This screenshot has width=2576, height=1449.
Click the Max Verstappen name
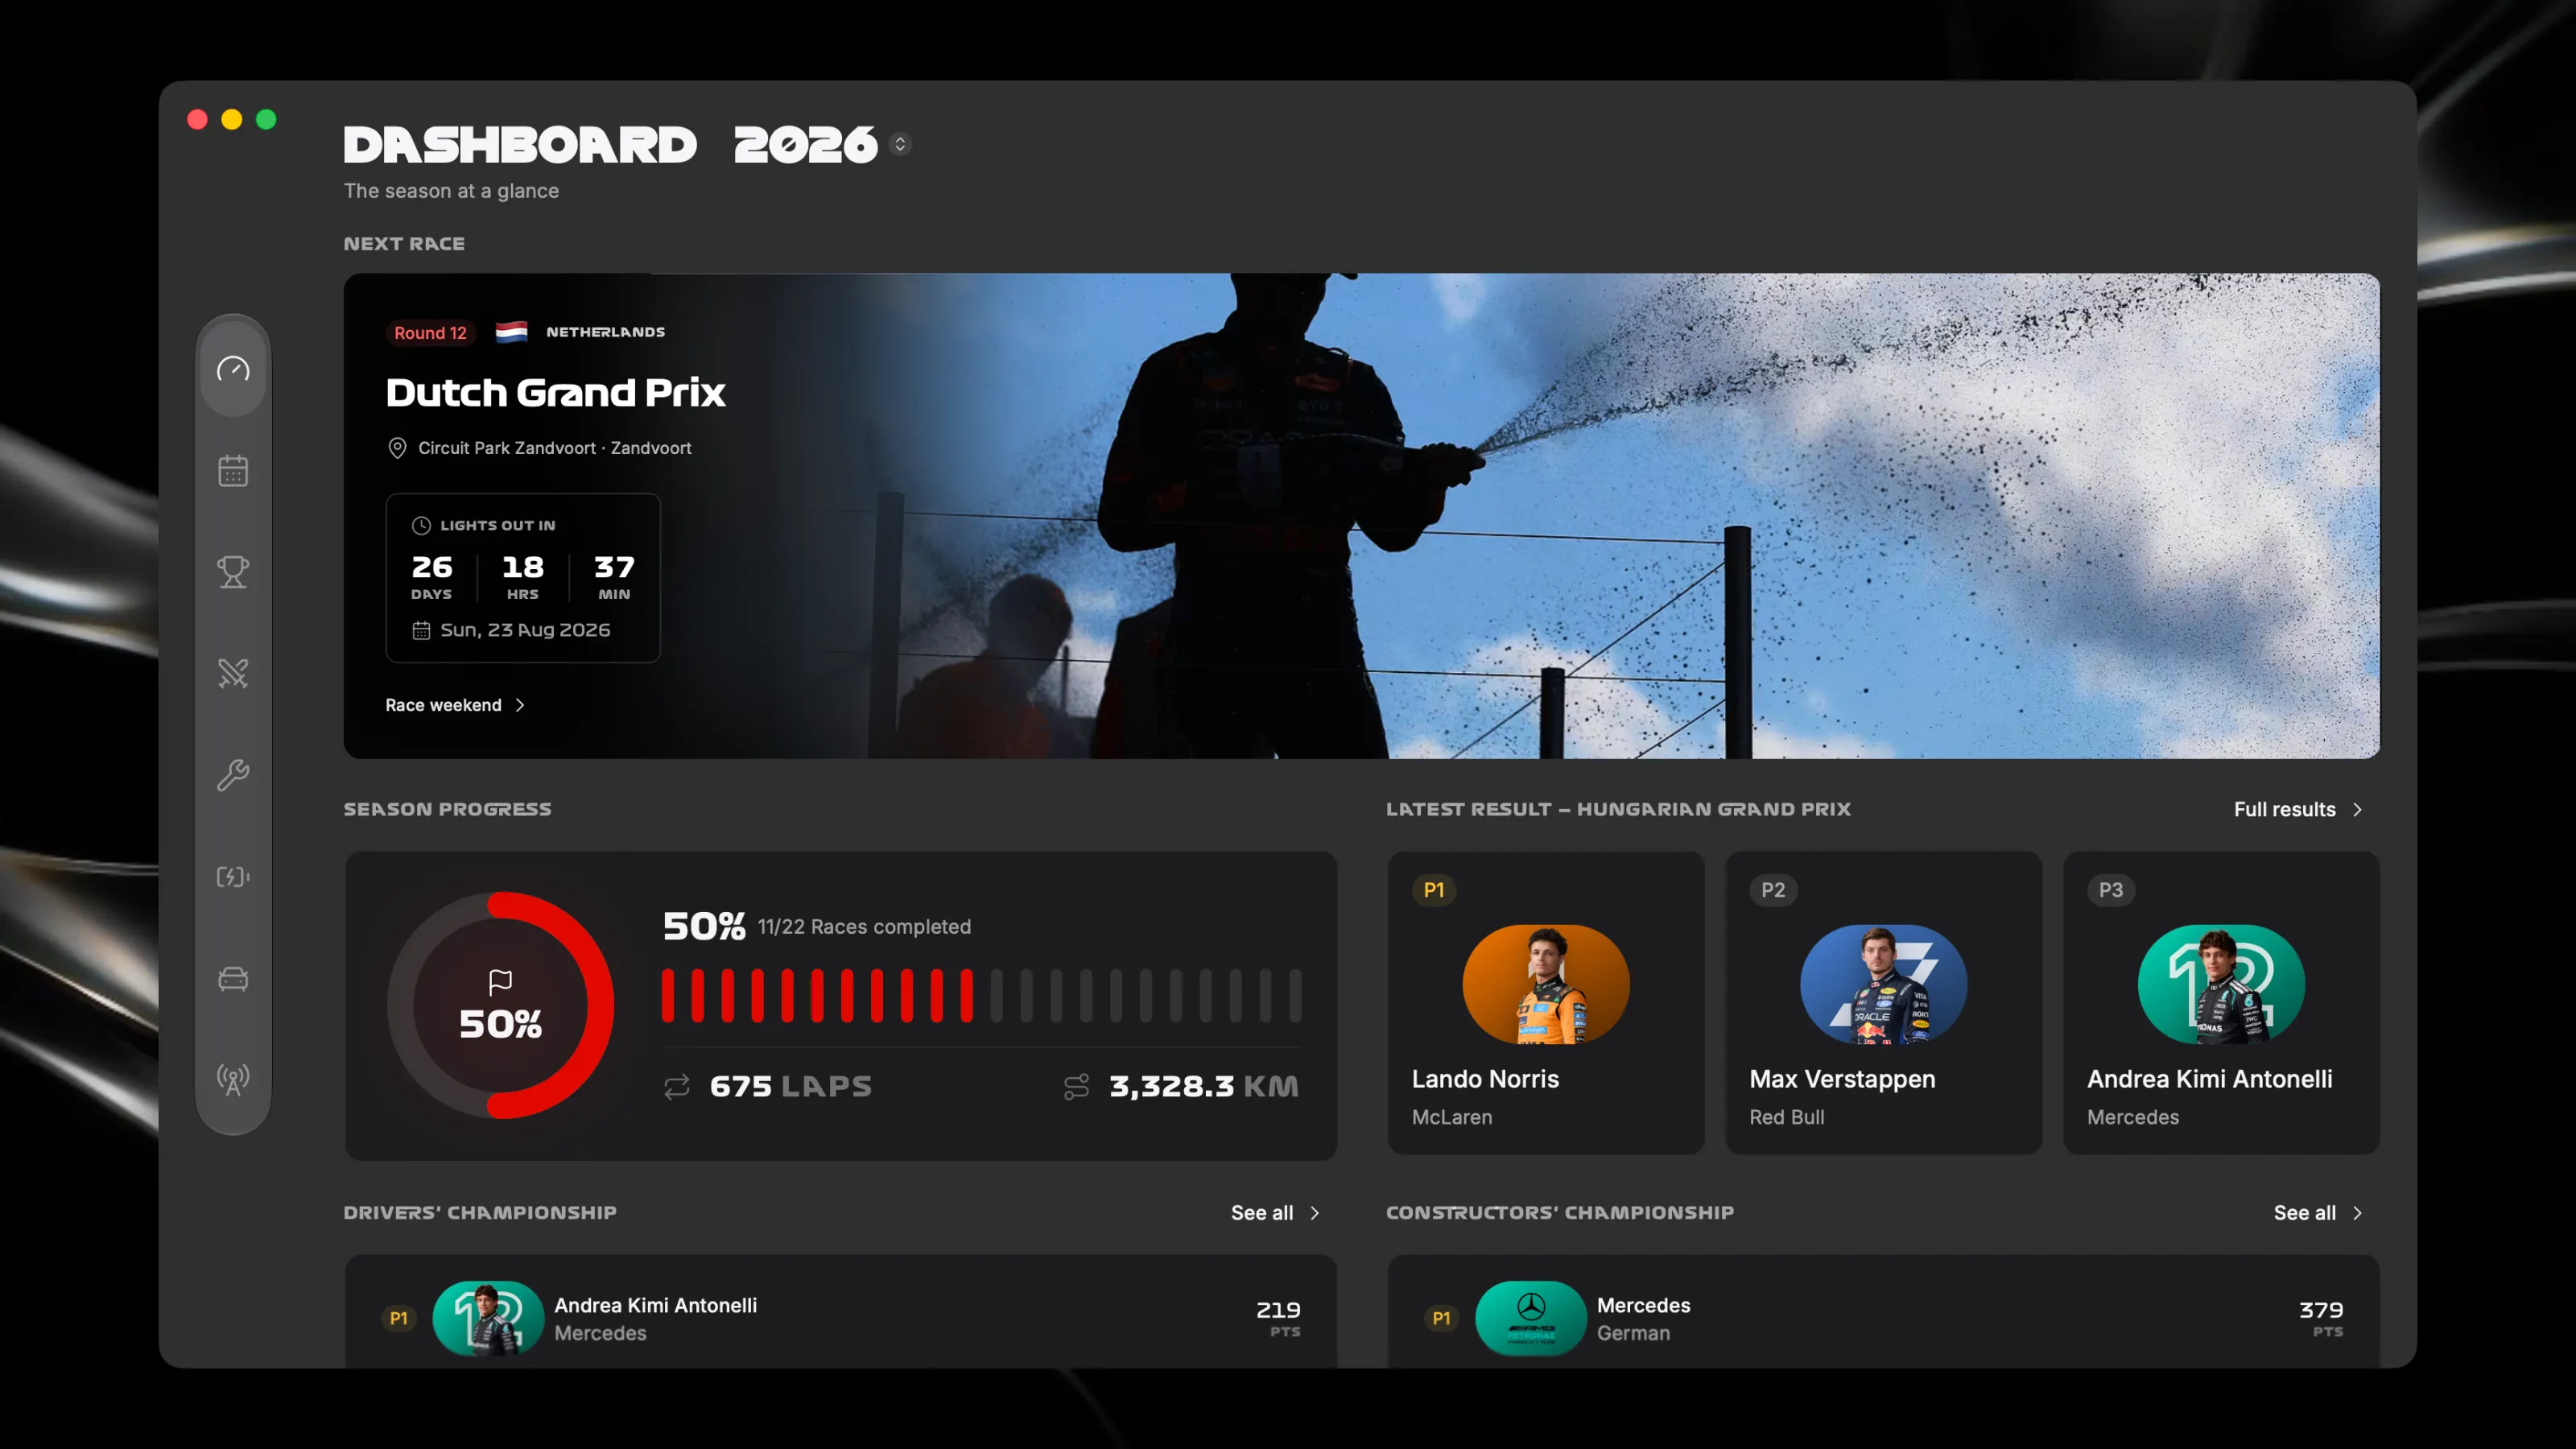(x=1842, y=1079)
